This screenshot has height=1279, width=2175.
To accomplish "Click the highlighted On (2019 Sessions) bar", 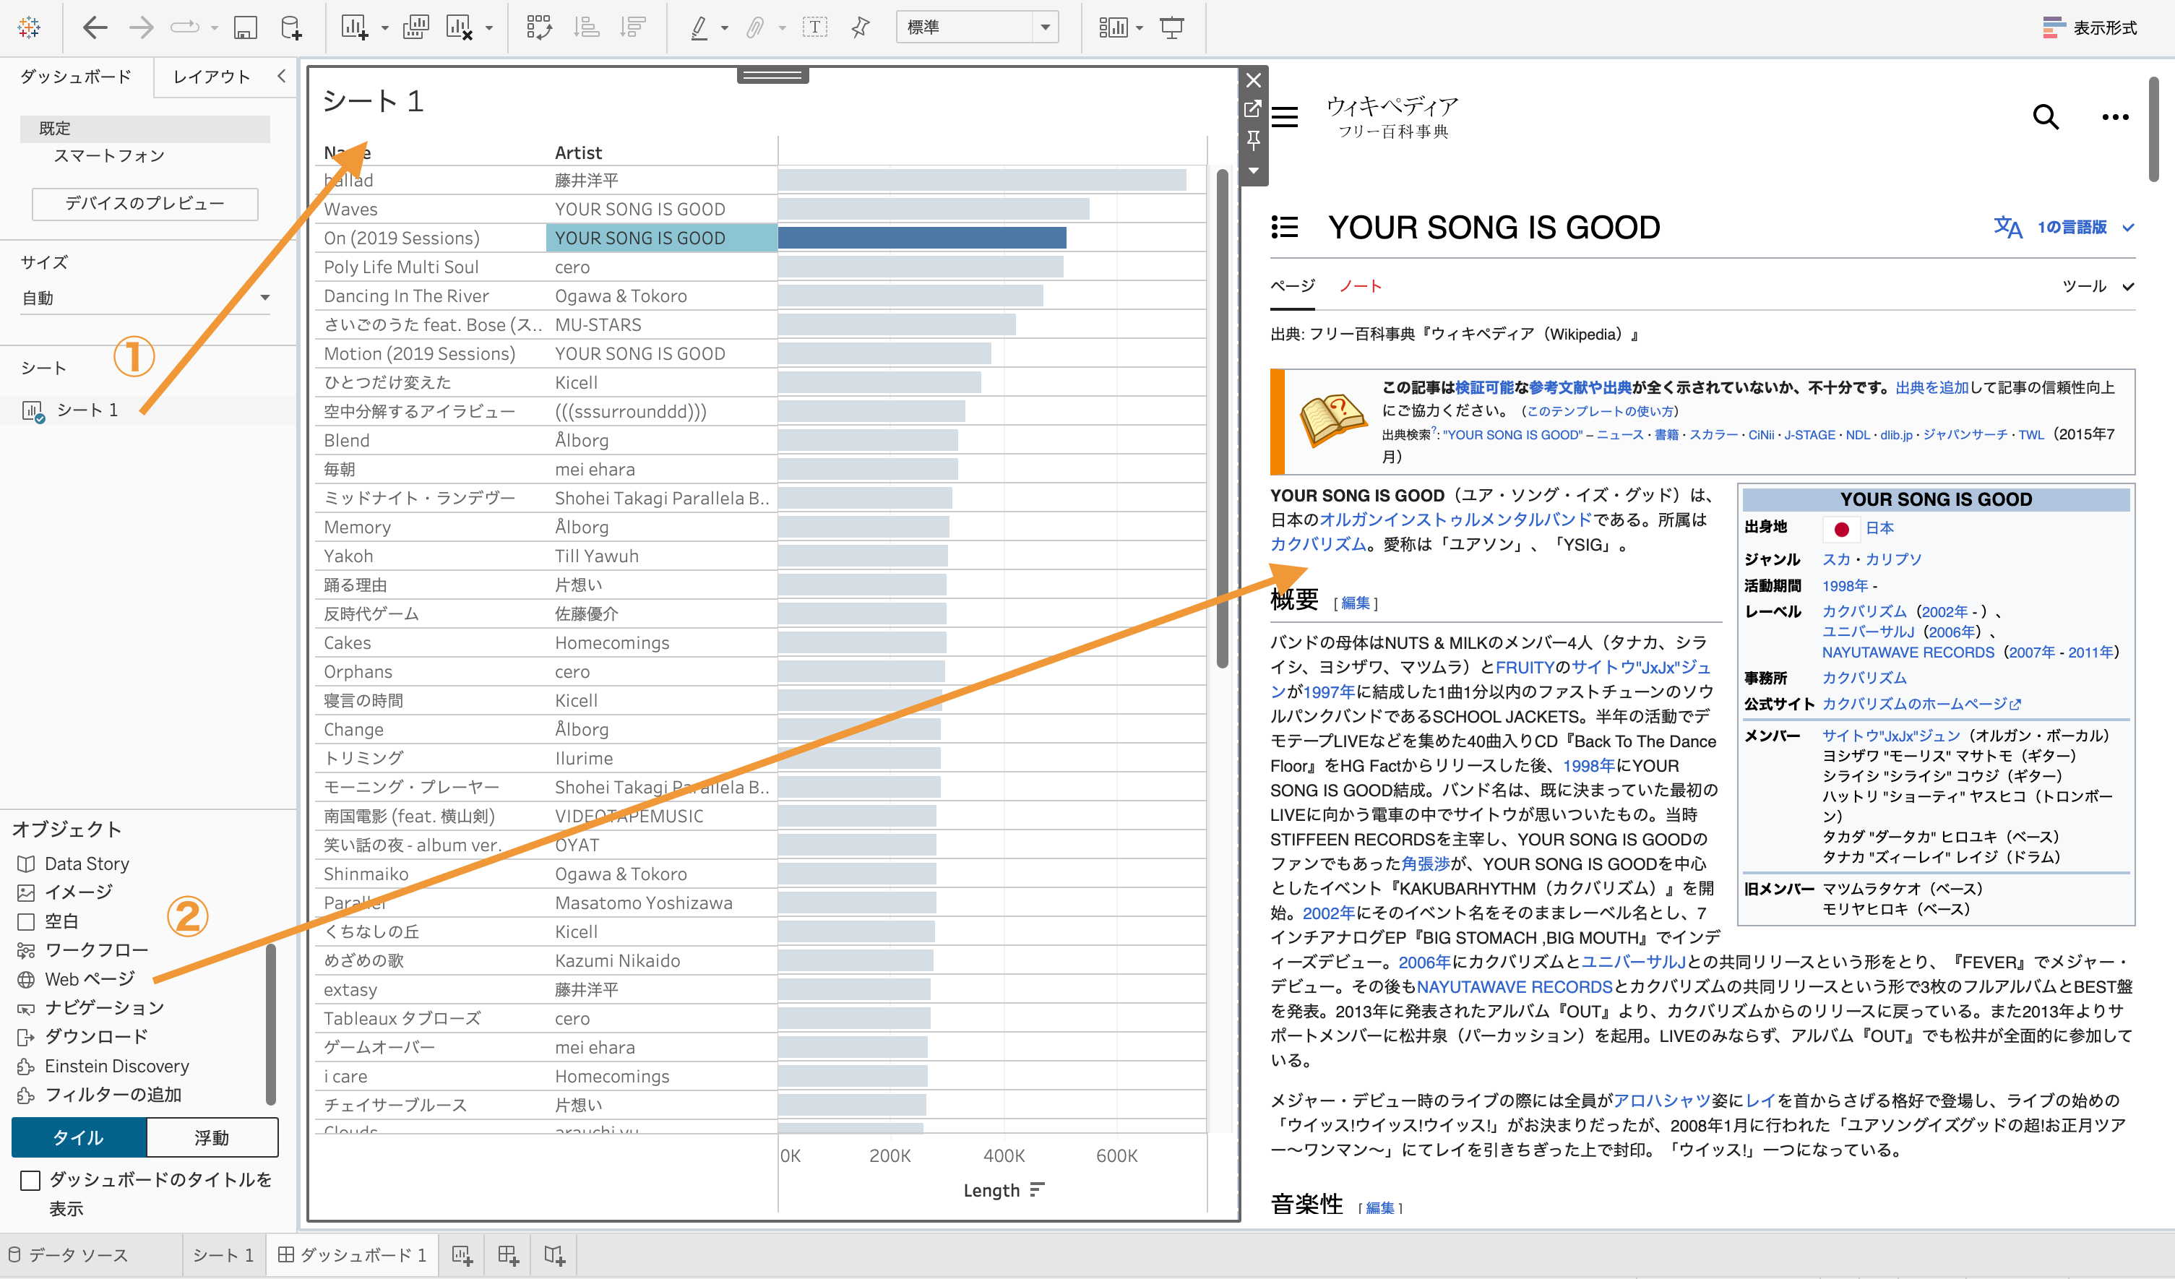I will pos(922,238).
